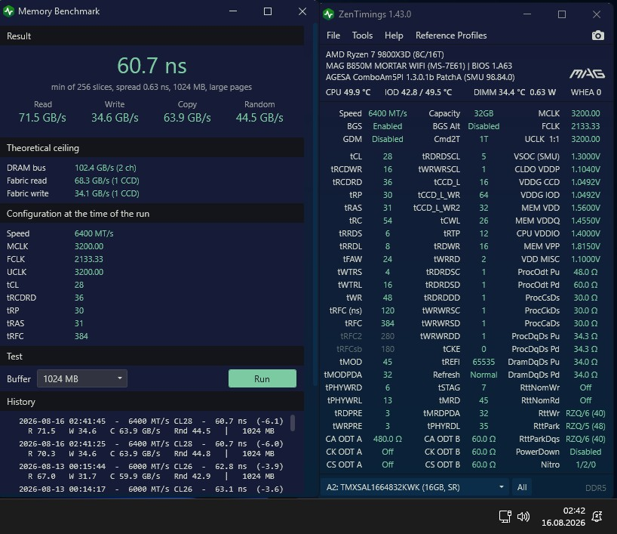Click the CPU 49.9 °C temperature reading
This screenshot has height=534, width=617.
(x=348, y=93)
